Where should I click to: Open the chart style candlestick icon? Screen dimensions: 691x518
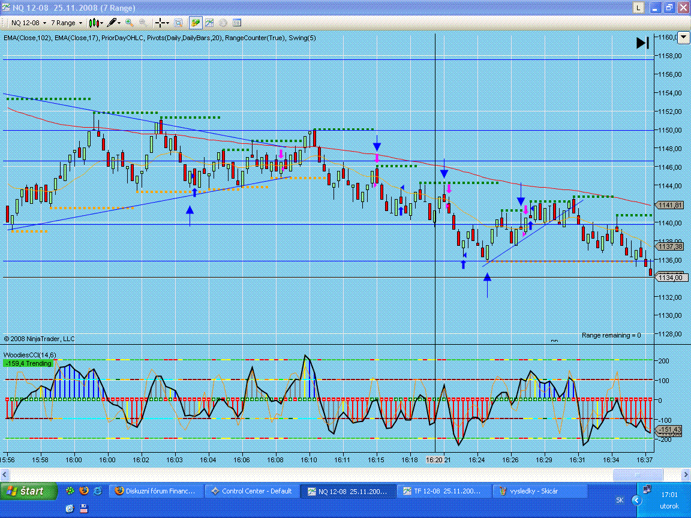point(93,23)
